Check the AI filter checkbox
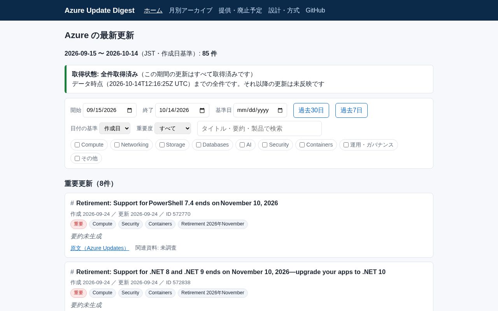 click(x=242, y=145)
